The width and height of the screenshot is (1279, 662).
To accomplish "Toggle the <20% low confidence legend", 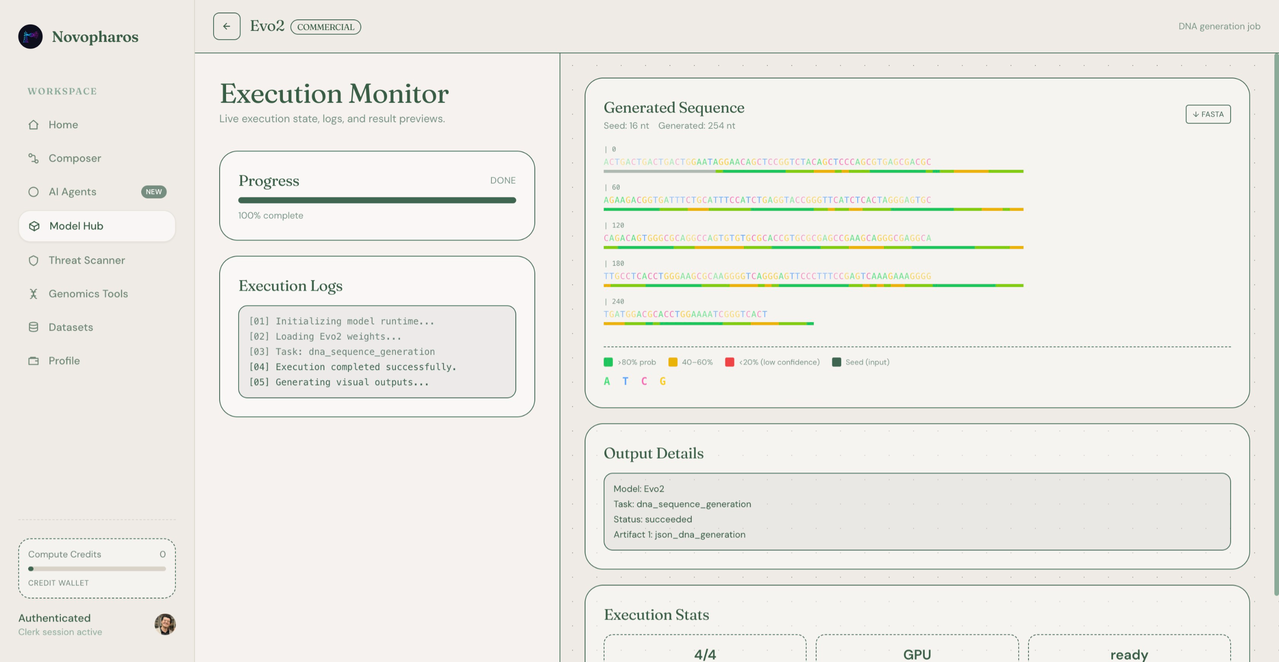I will pos(772,362).
